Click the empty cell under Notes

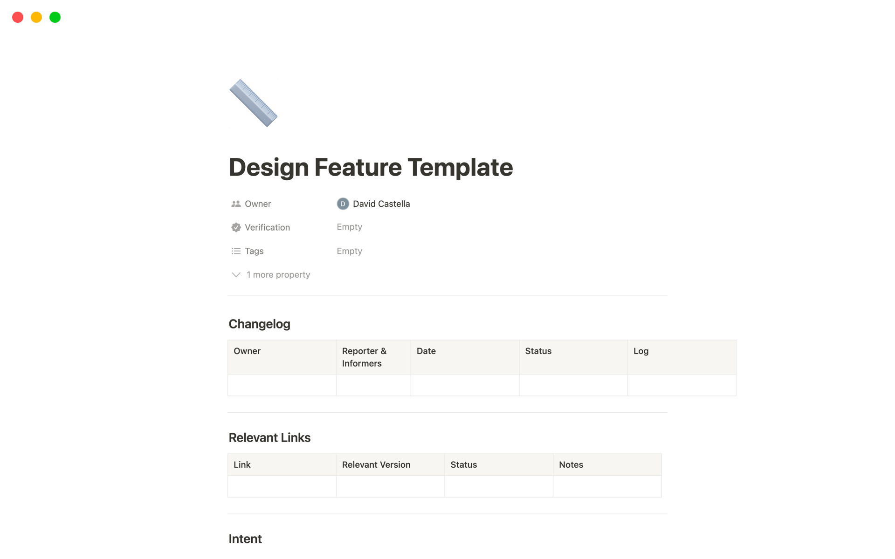pos(607,486)
